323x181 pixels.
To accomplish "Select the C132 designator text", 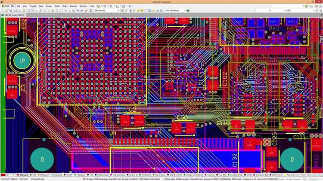I will point(235,160).
